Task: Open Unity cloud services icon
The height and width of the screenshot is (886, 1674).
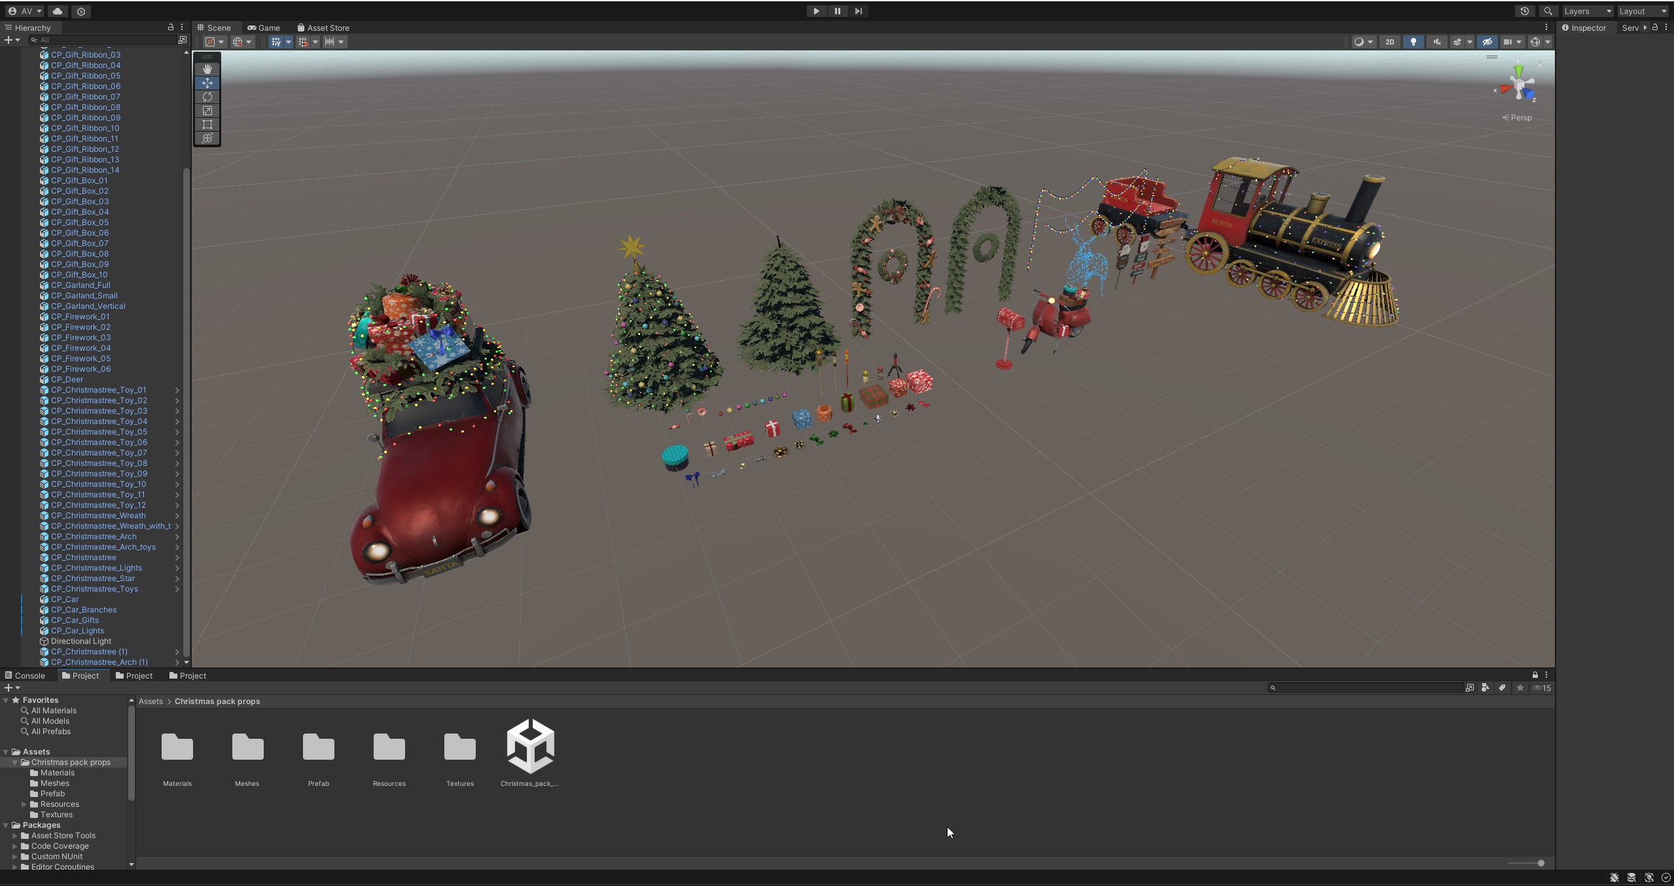Action: click(58, 11)
